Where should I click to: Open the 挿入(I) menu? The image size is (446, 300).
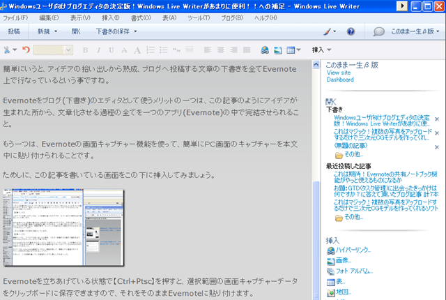coord(111,18)
